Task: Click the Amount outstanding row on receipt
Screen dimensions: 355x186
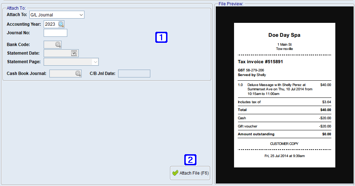Action: [x=256, y=134]
